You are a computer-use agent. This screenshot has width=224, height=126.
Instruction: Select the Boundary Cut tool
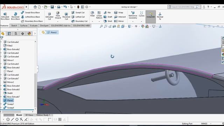(x=79, y=21)
